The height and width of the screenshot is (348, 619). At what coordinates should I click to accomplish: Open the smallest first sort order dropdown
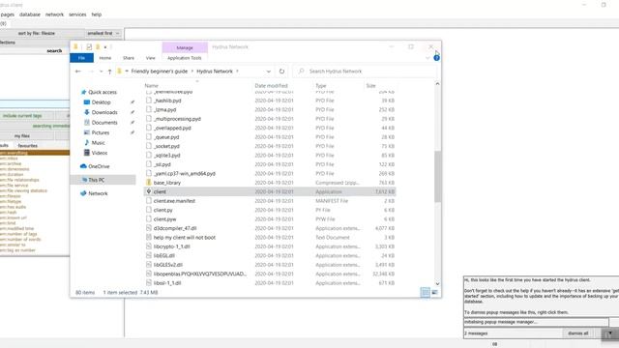click(x=103, y=34)
